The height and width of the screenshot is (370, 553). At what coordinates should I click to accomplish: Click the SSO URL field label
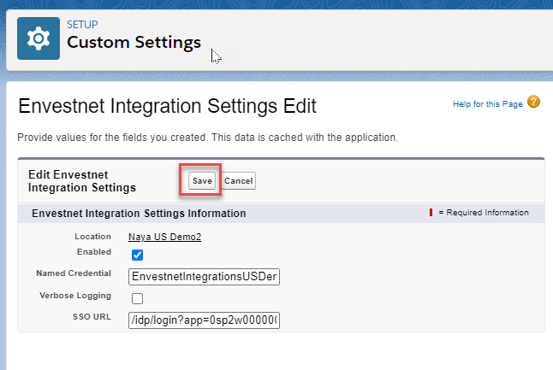[92, 316]
